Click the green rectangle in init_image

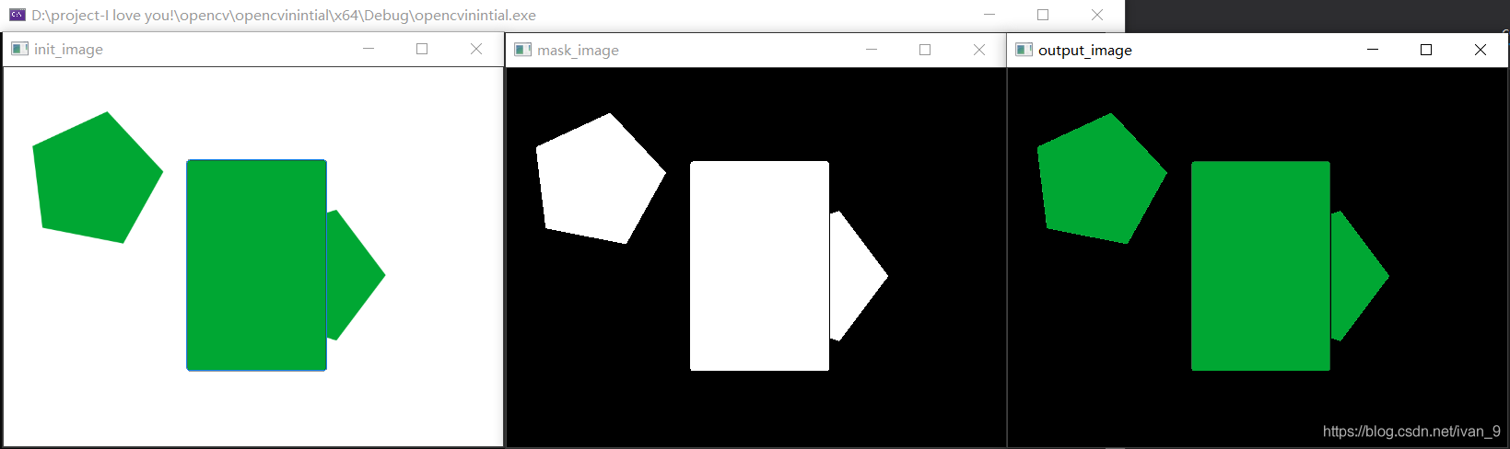click(x=257, y=265)
